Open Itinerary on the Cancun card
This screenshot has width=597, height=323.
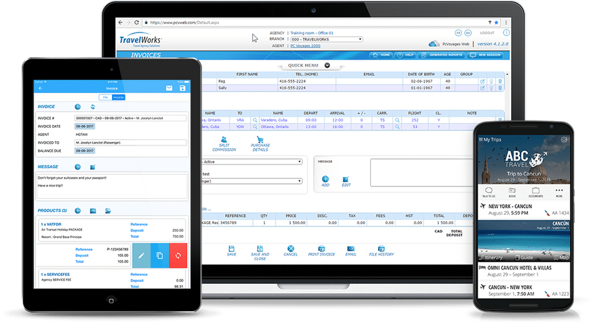[x=491, y=258]
